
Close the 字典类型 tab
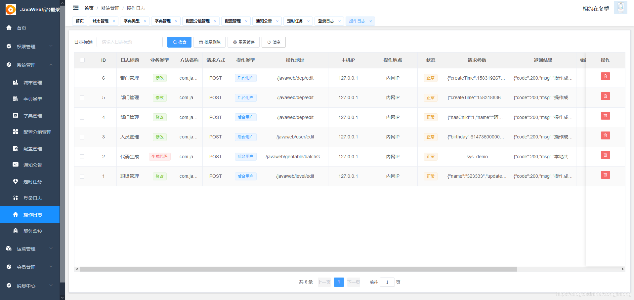145,21
